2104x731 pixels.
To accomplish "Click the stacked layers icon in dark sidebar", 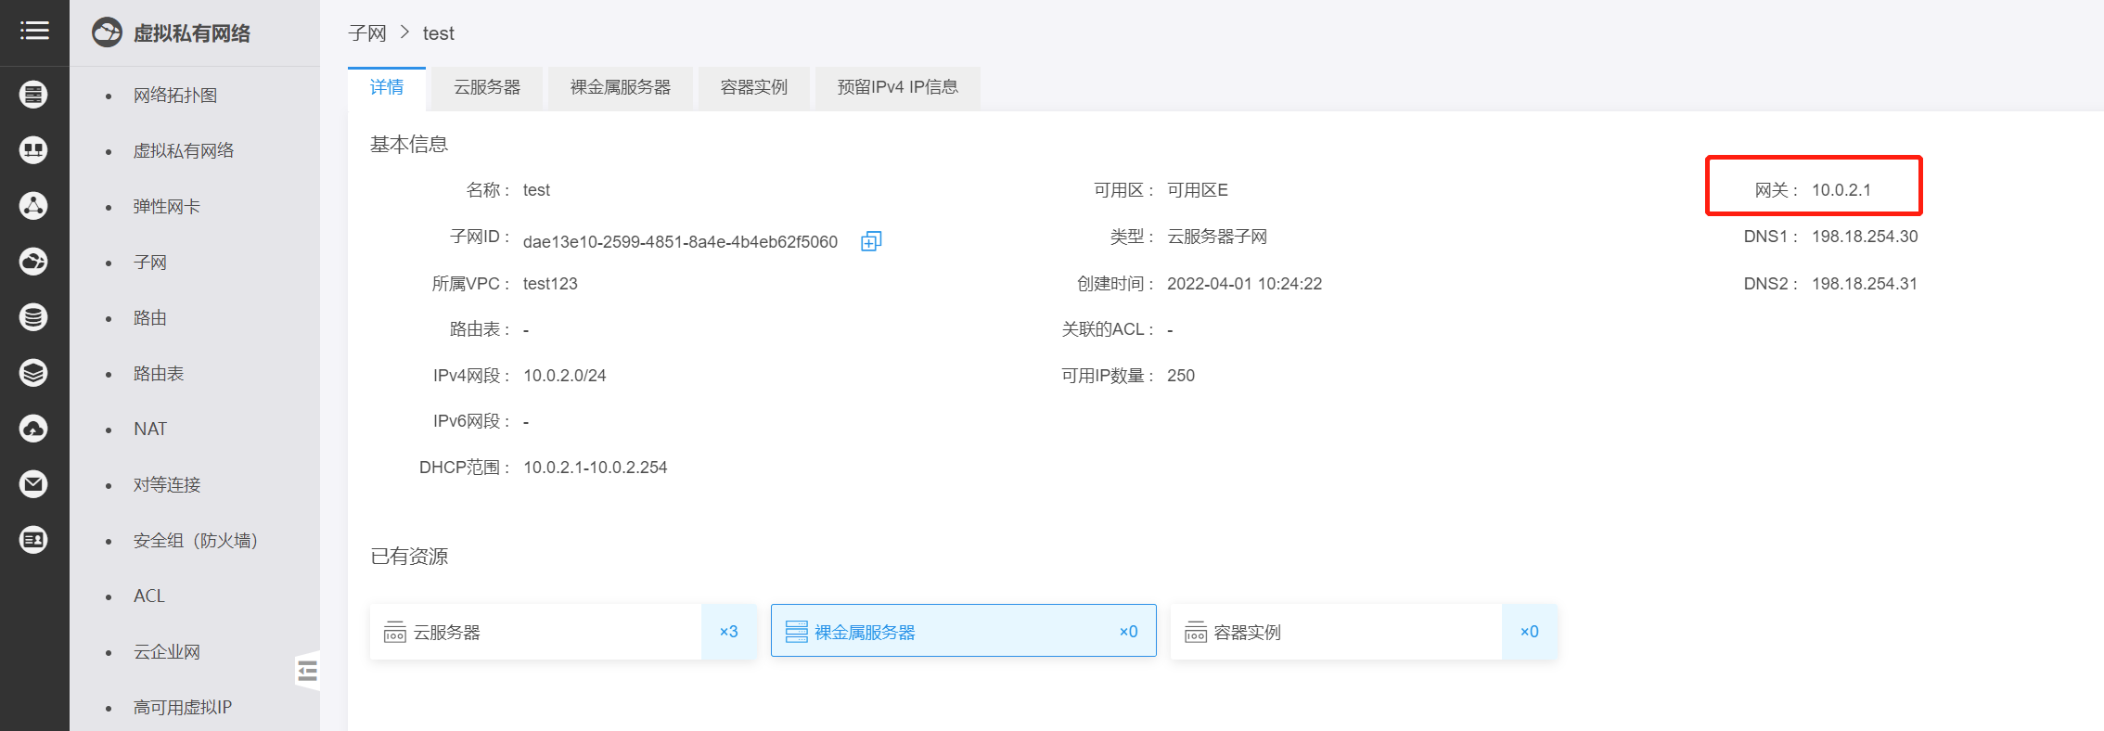I will click(34, 373).
